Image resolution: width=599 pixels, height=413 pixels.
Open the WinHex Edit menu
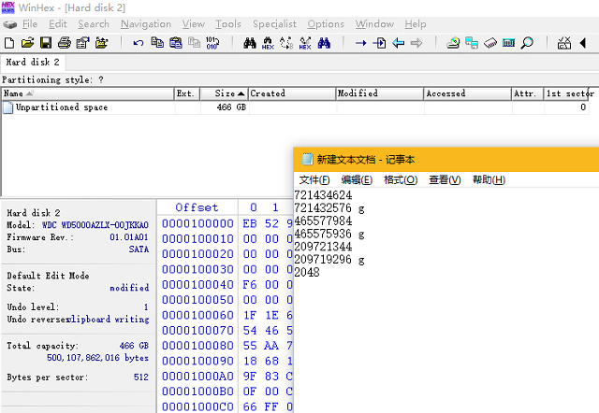58,24
